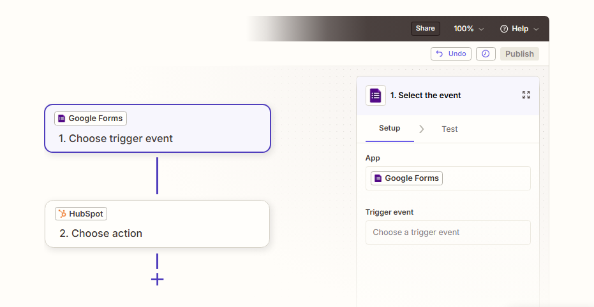The width and height of the screenshot is (594, 307).
Task: Click Google Forms icon in panel header
Action: [375, 96]
